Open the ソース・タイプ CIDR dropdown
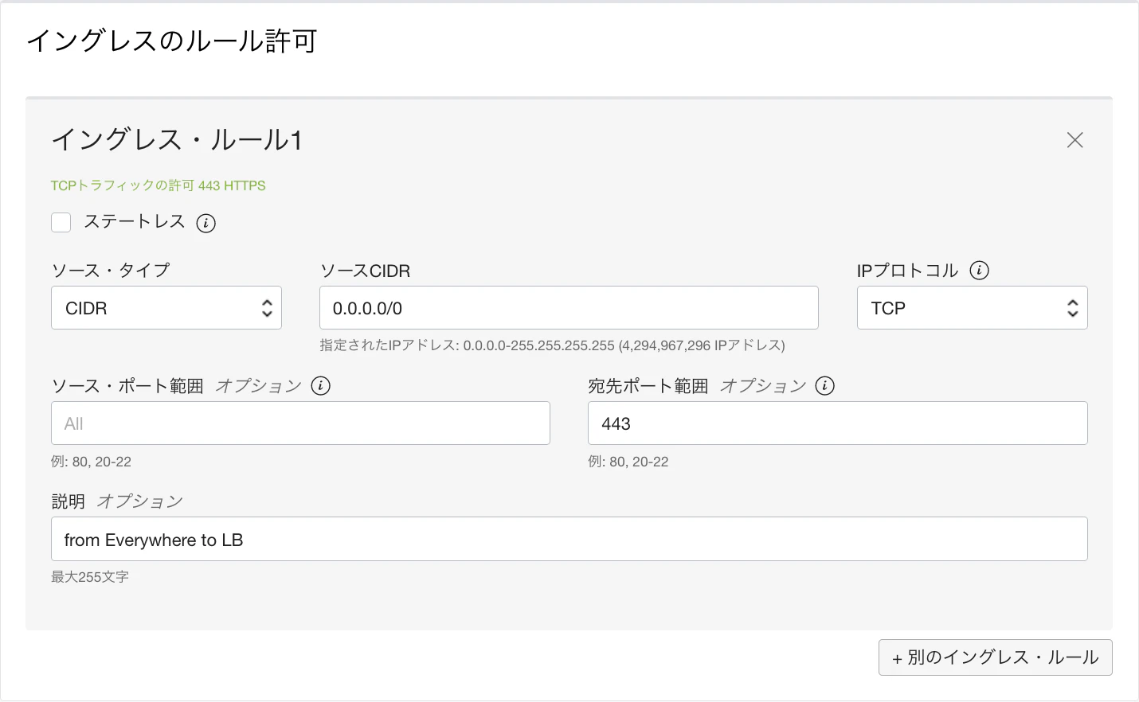The image size is (1139, 702). [166, 308]
